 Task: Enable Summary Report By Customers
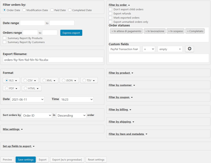coord(4,42)
